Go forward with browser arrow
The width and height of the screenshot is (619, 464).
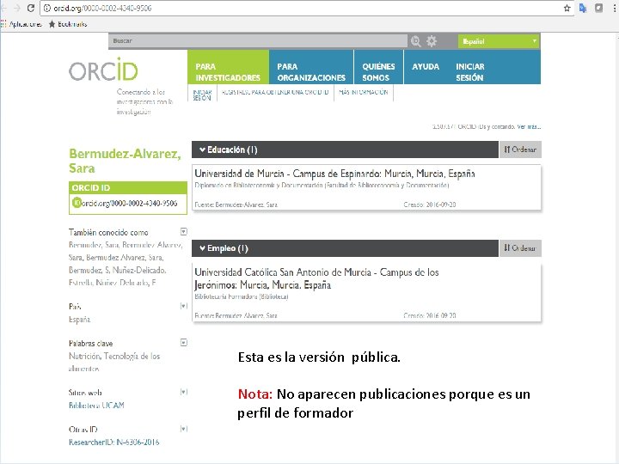click(16, 8)
